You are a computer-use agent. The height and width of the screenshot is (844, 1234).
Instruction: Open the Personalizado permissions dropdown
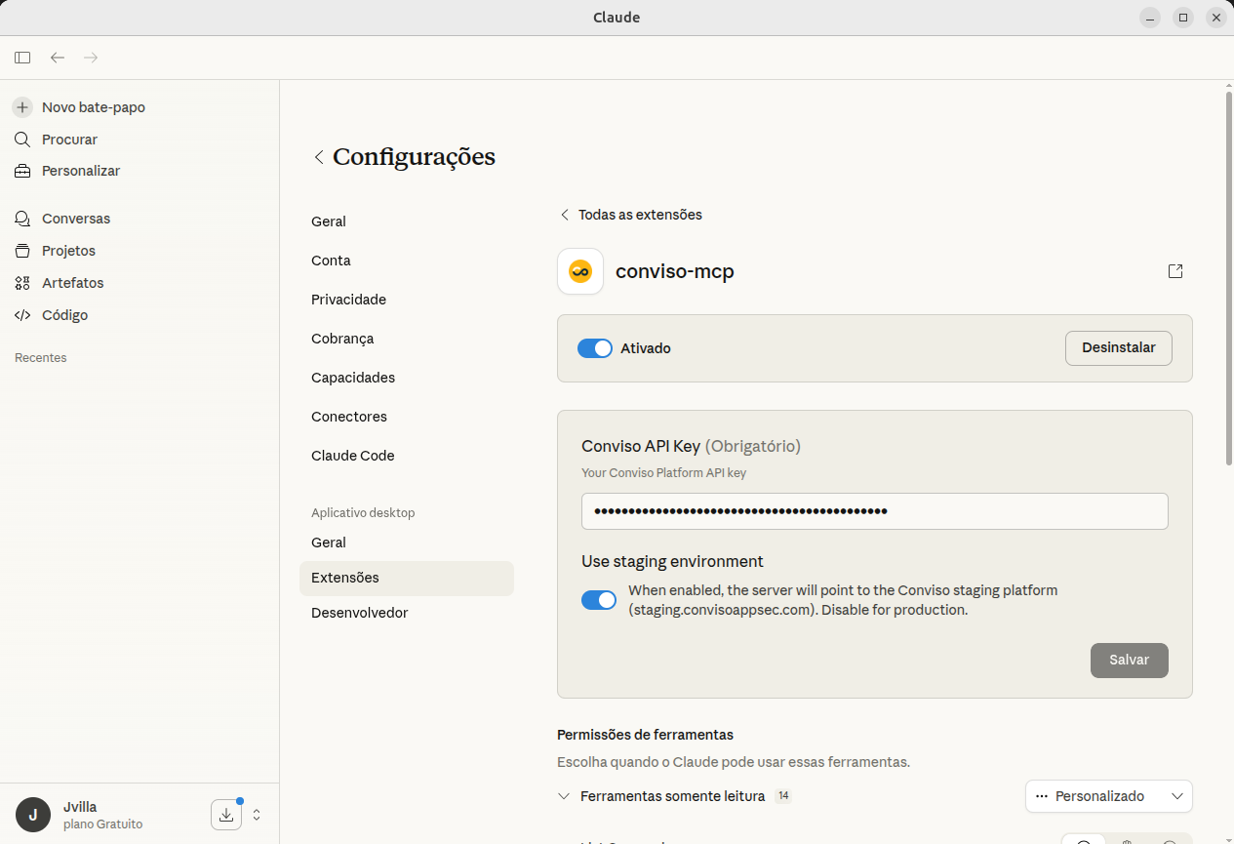point(1108,796)
